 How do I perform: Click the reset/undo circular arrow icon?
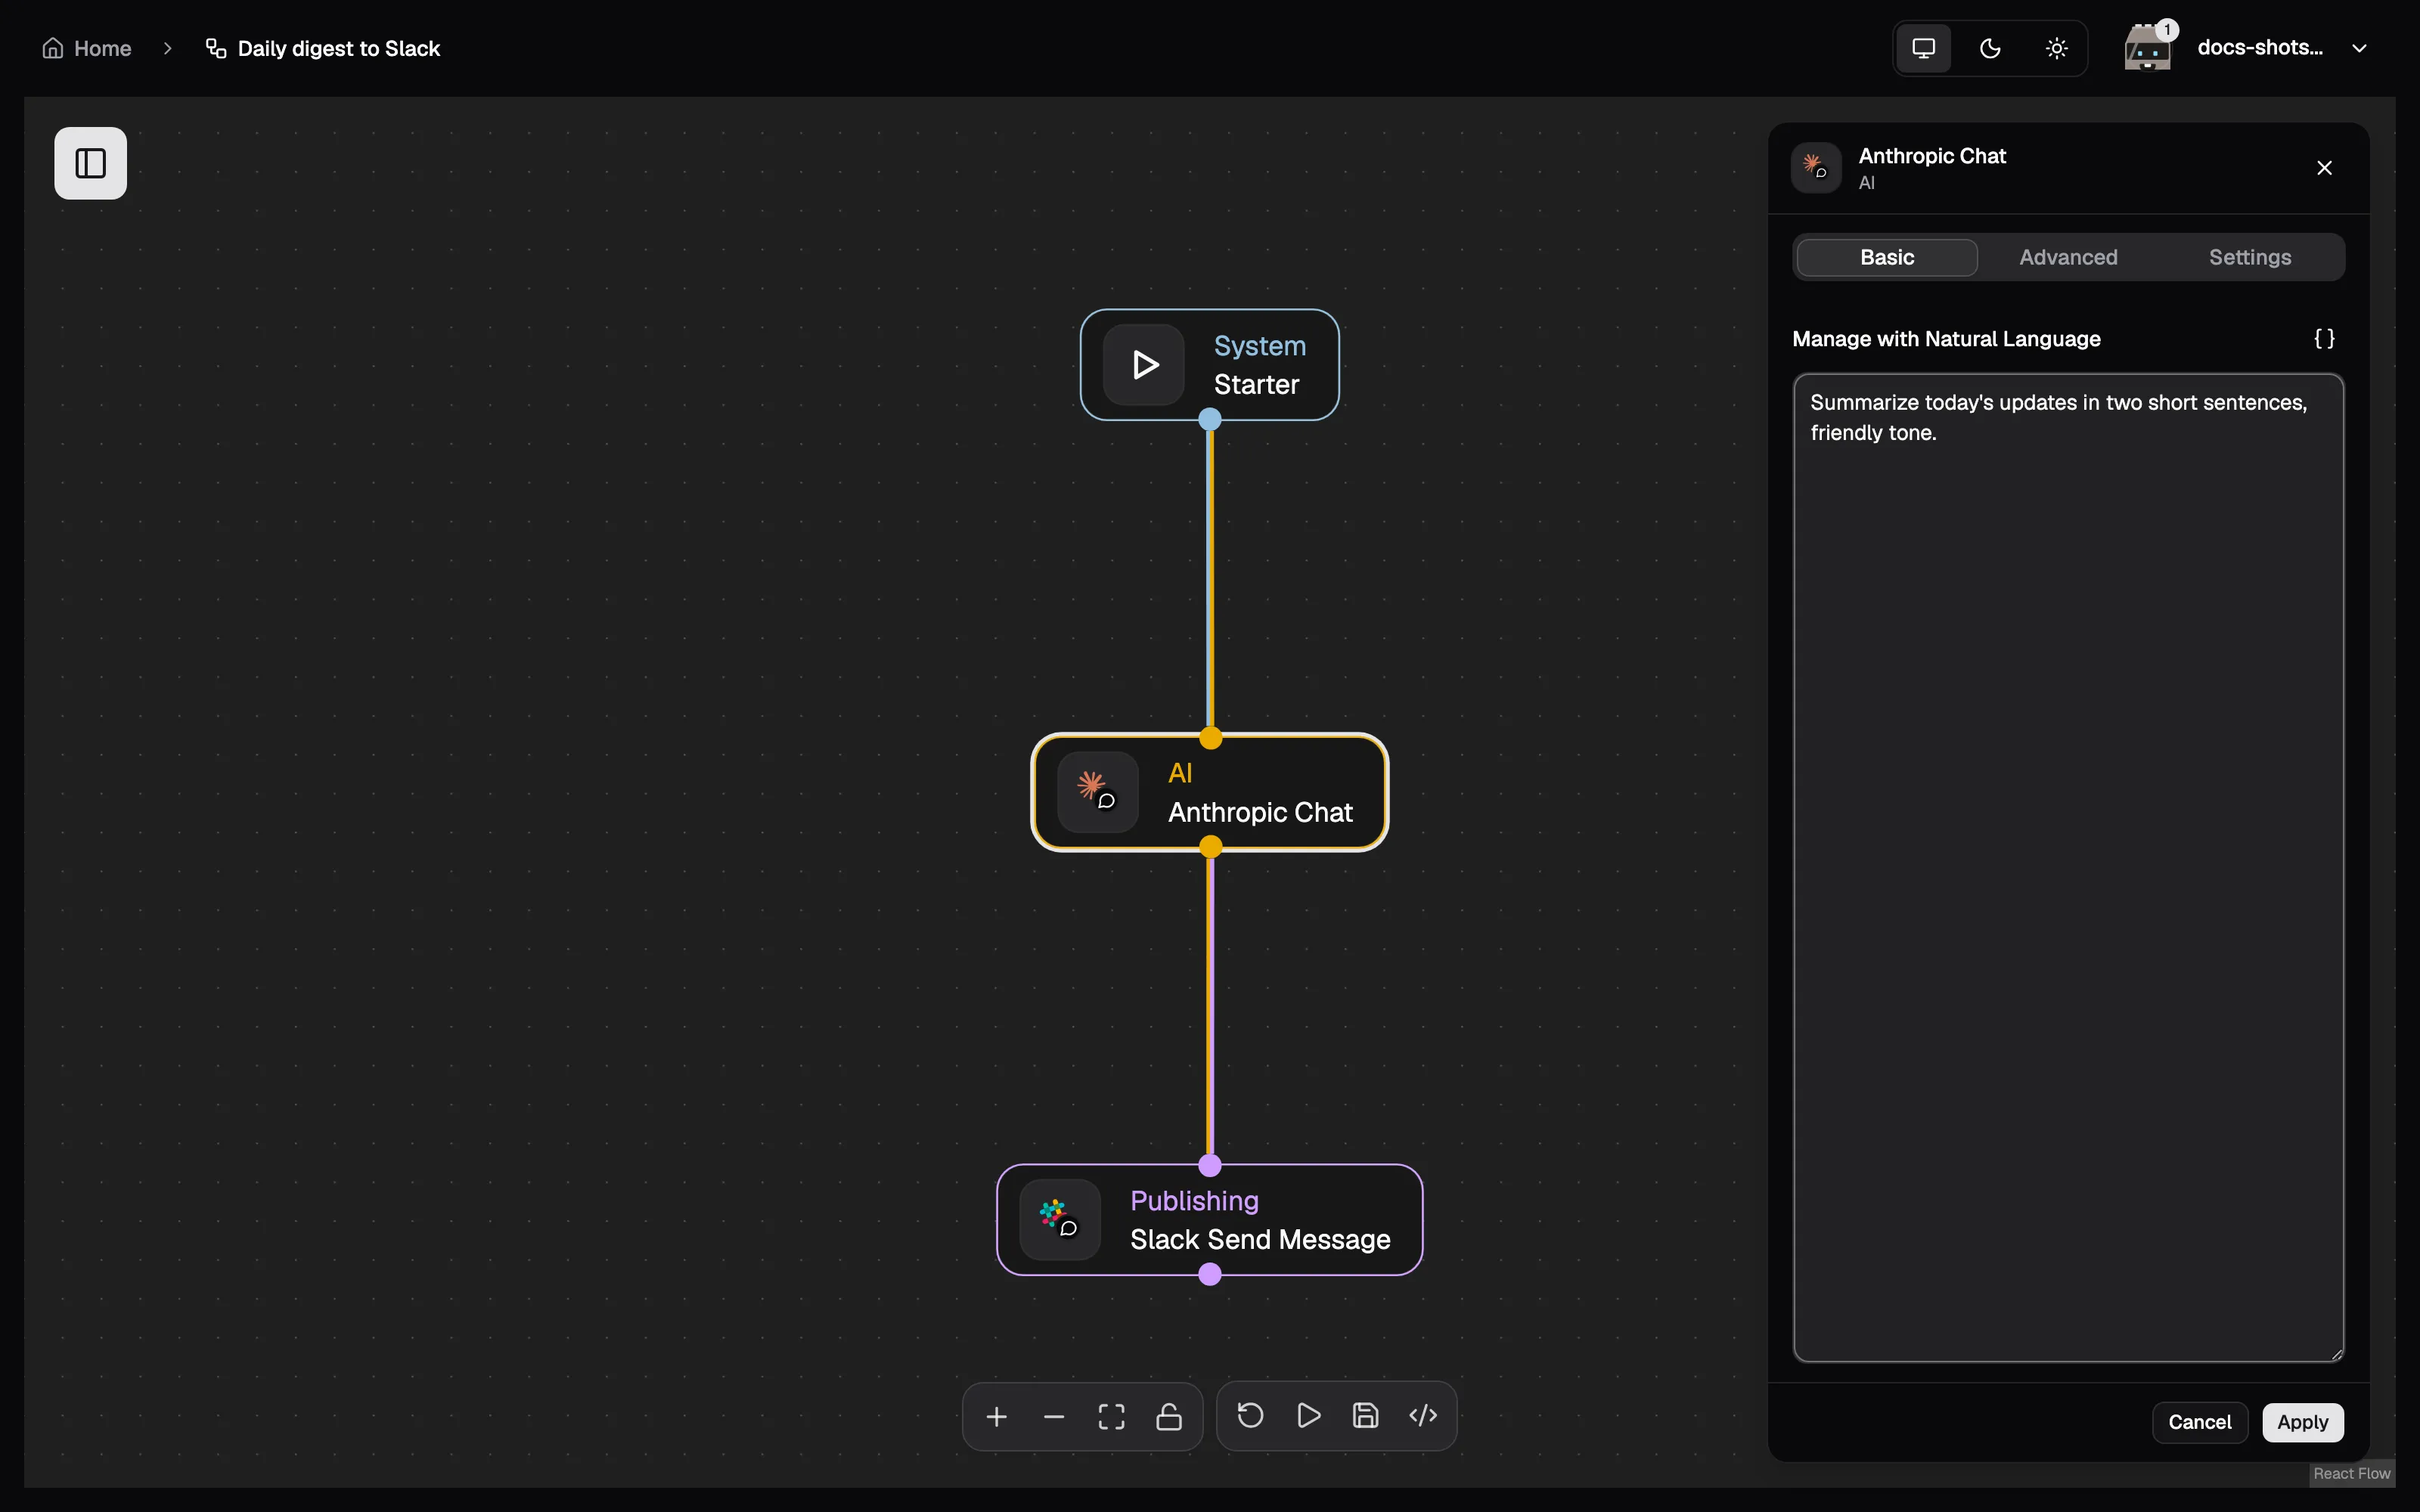[x=1250, y=1415]
